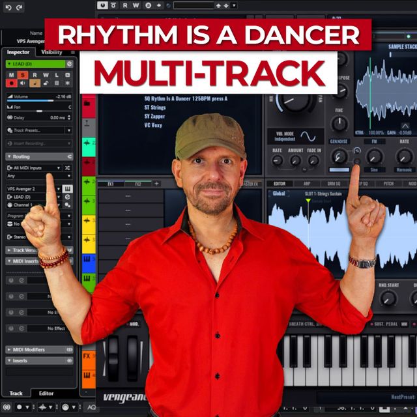The height and width of the screenshot is (417, 417).
Task: Add a new FX tab with plus
Action: (156, 184)
